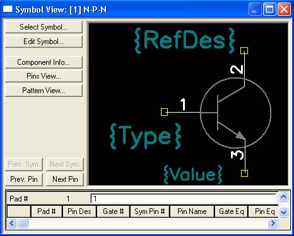This screenshot has height=236, width=294.
Task: Select the Gate Eq column header
Action: (x=231, y=211)
